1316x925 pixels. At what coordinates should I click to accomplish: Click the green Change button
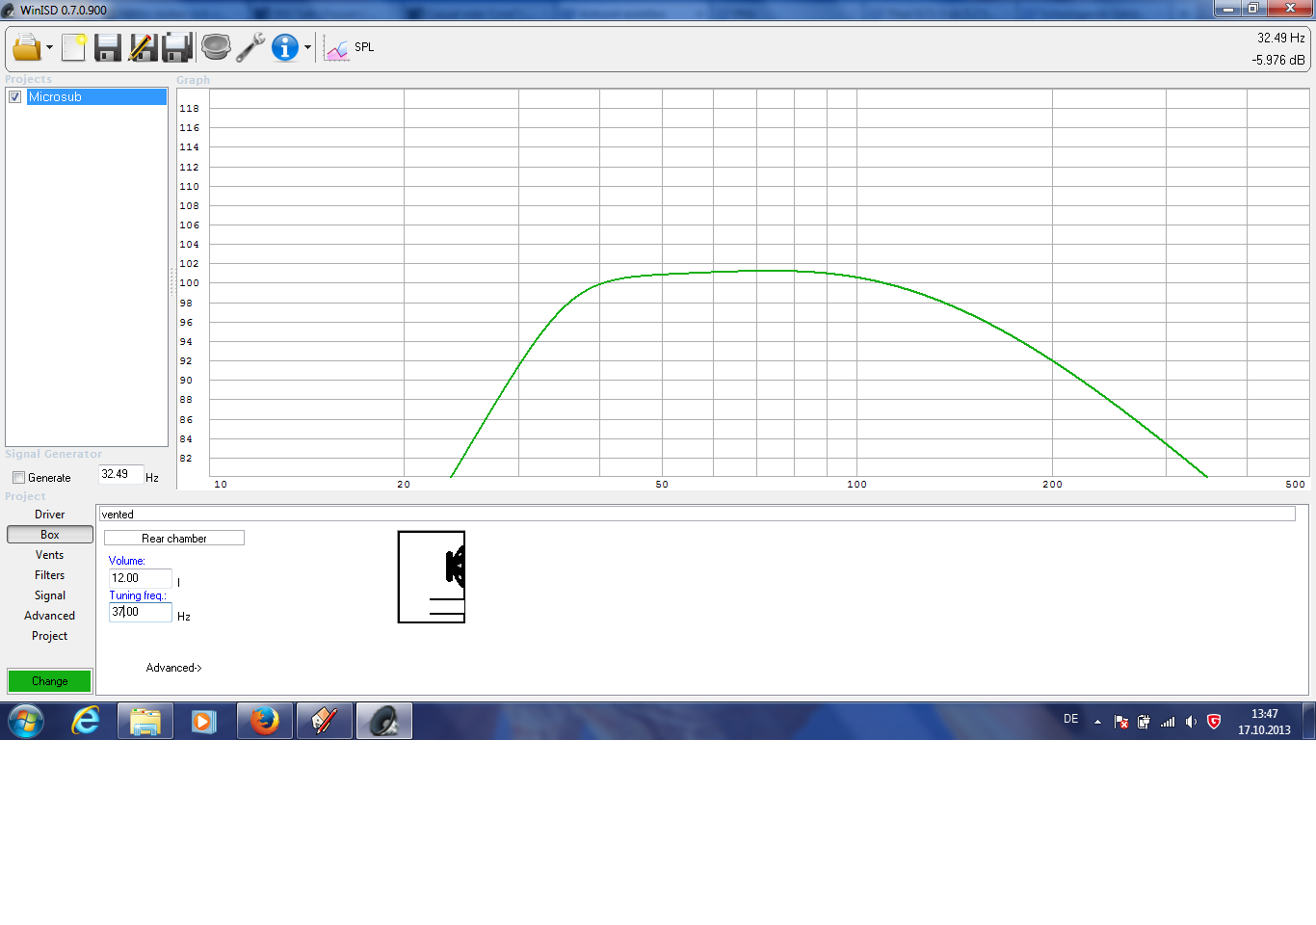pos(50,681)
